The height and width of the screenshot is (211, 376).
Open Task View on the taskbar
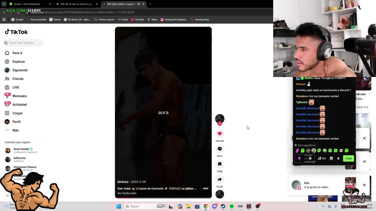pos(171,206)
